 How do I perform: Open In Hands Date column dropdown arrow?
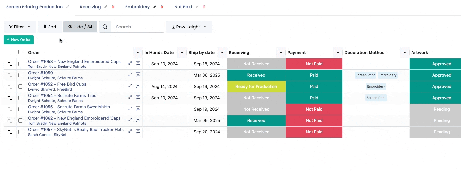click(x=182, y=53)
